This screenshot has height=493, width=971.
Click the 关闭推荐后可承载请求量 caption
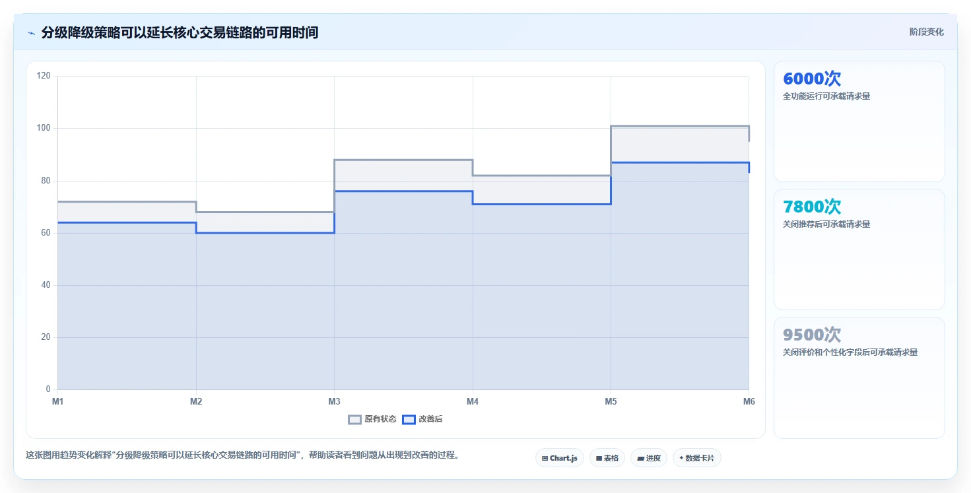coord(826,224)
